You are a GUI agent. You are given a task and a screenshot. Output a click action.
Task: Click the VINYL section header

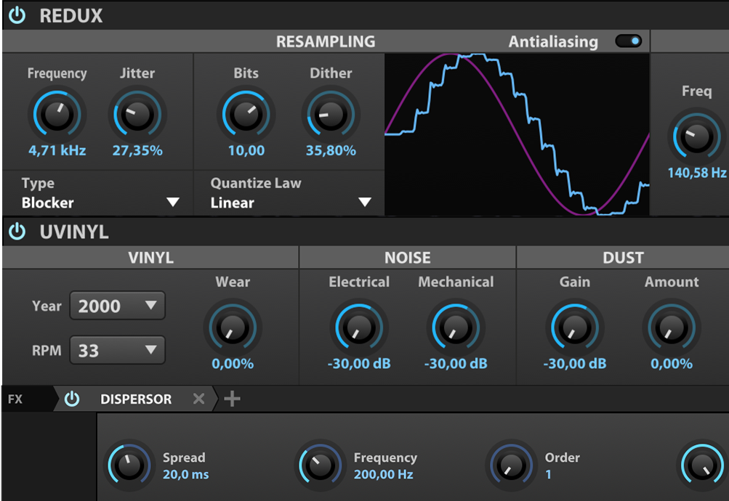click(x=150, y=258)
